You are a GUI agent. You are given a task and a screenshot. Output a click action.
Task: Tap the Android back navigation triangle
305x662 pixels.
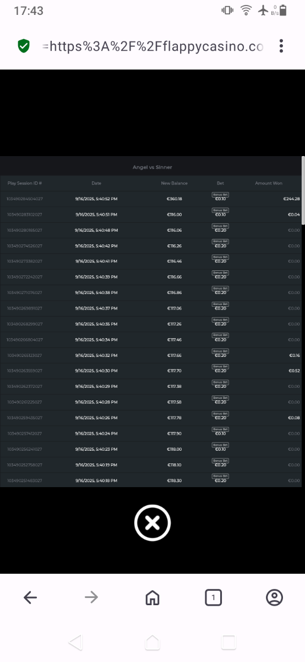pyautogui.click(x=75, y=642)
